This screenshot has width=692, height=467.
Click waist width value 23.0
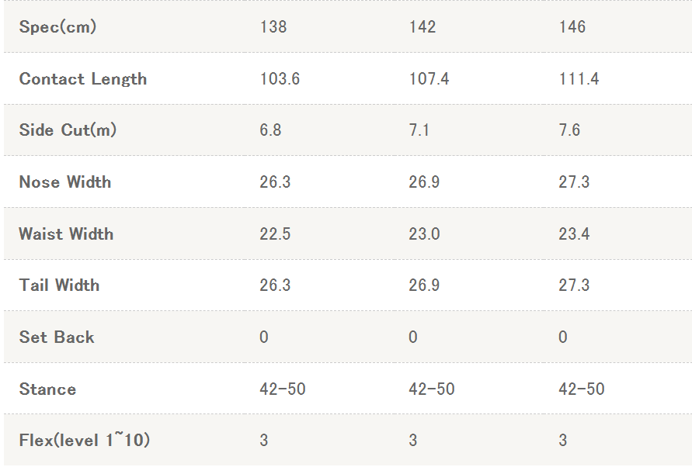point(424,234)
